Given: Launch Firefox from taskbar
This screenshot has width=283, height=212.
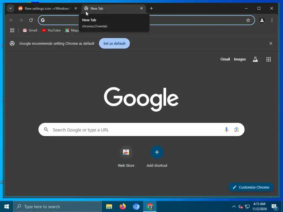Looking at the screenshot, I should pyautogui.click(x=122, y=206).
